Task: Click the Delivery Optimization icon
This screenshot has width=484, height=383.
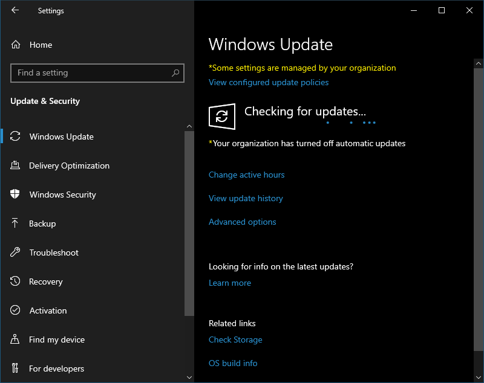Action: pyautogui.click(x=15, y=166)
